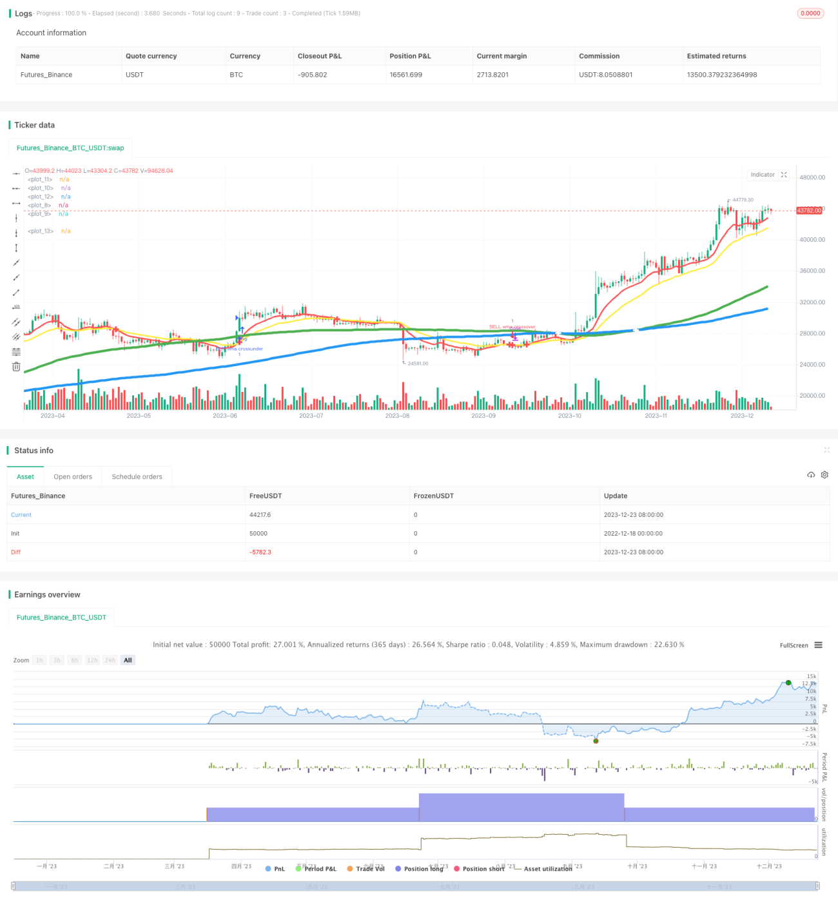
Task: Click the Diff value -5782.3
Action: click(260, 552)
